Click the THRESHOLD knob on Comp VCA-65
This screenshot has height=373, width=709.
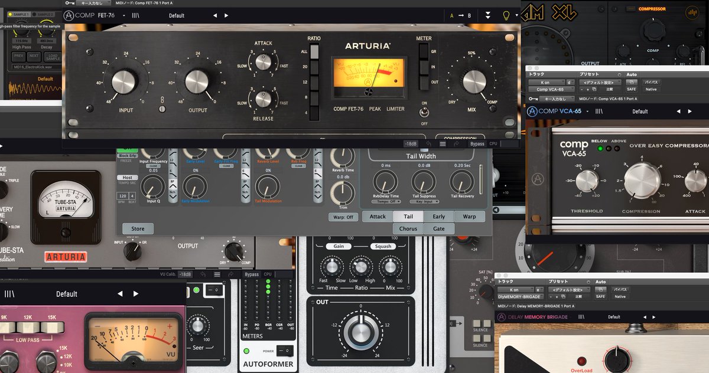(587, 181)
